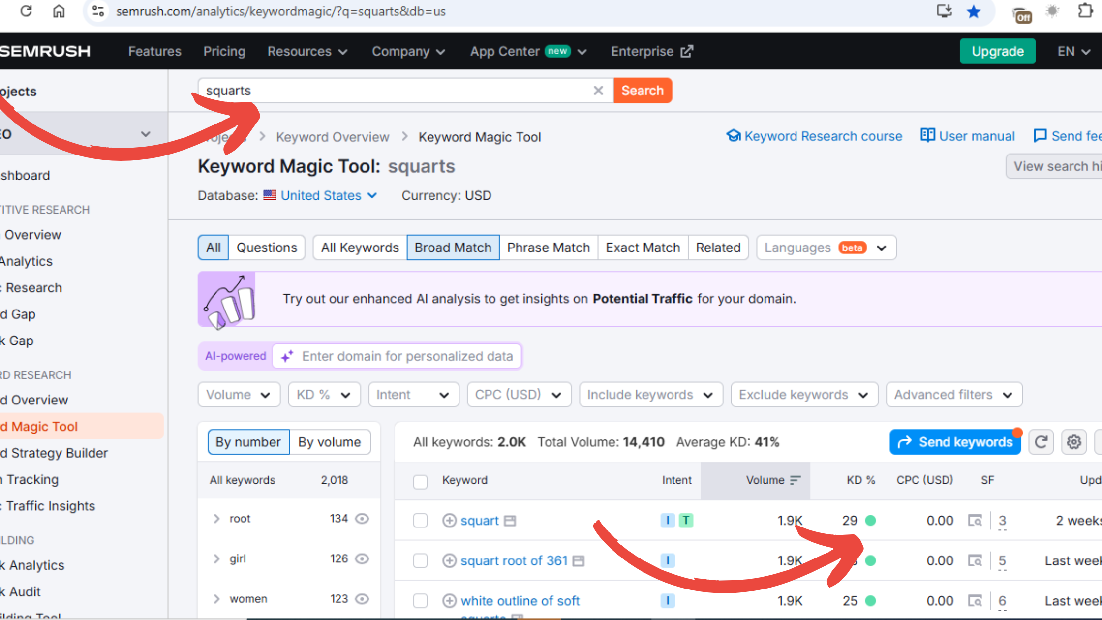Click the sun-shaped extension icon
This screenshot has height=620, width=1102.
[x=1052, y=11]
